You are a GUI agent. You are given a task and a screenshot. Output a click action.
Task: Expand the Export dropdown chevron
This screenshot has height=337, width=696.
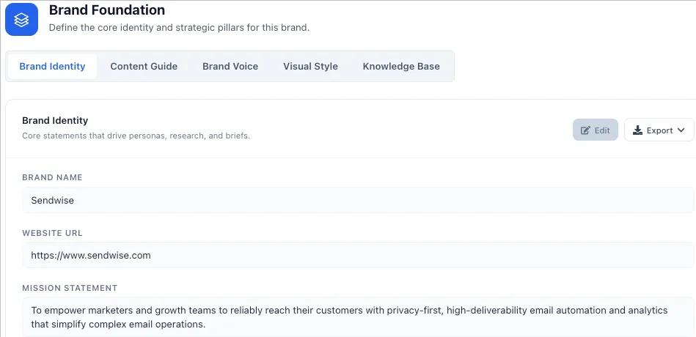coord(681,130)
